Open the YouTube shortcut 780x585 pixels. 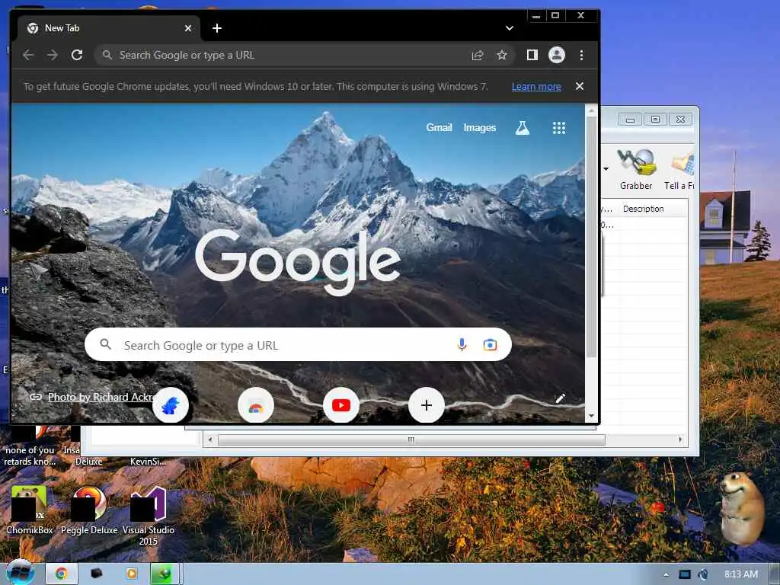340,405
